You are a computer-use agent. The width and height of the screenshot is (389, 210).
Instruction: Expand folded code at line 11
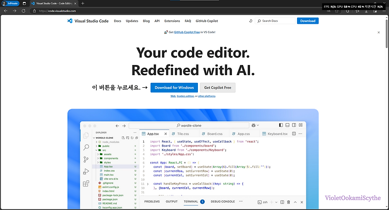tap(148, 184)
